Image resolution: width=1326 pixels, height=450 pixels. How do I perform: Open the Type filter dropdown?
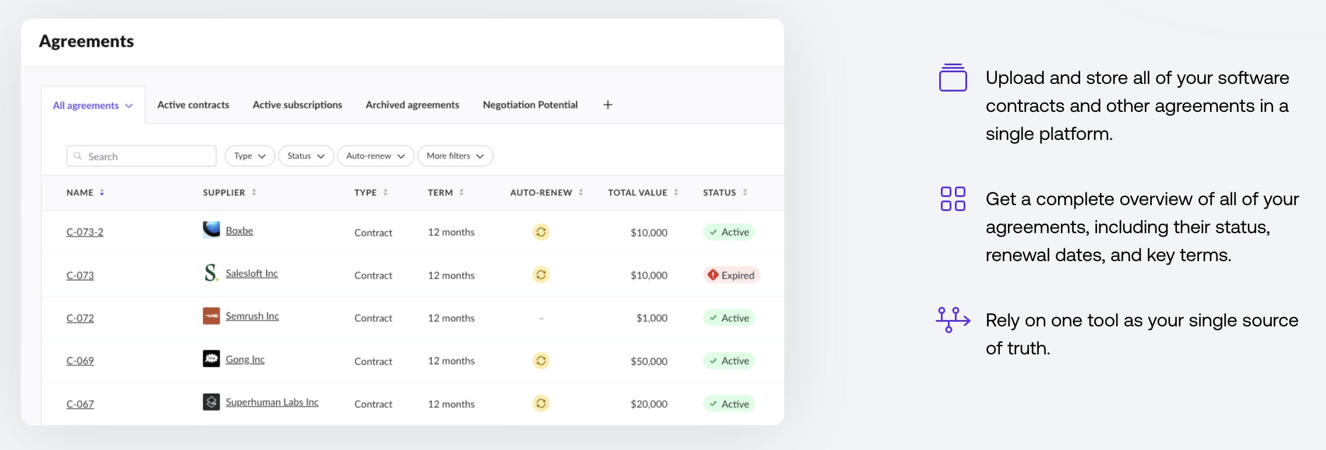tap(249, 156)
